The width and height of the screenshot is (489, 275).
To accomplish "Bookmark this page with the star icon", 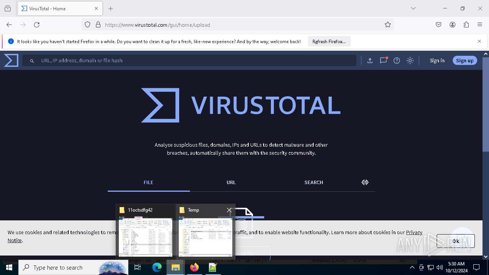I will 388,24.
